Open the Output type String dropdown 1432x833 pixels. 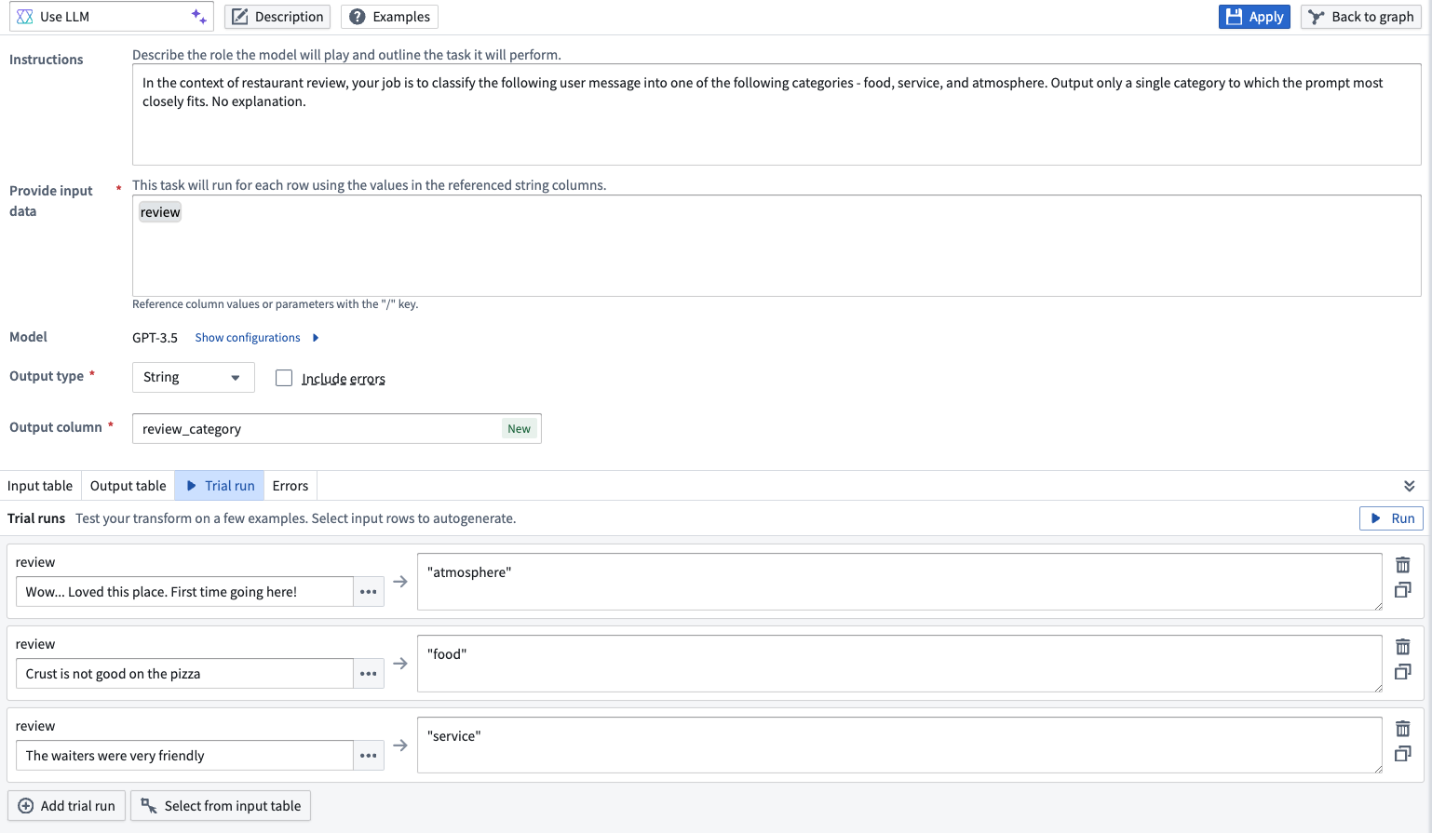(194, 377)
